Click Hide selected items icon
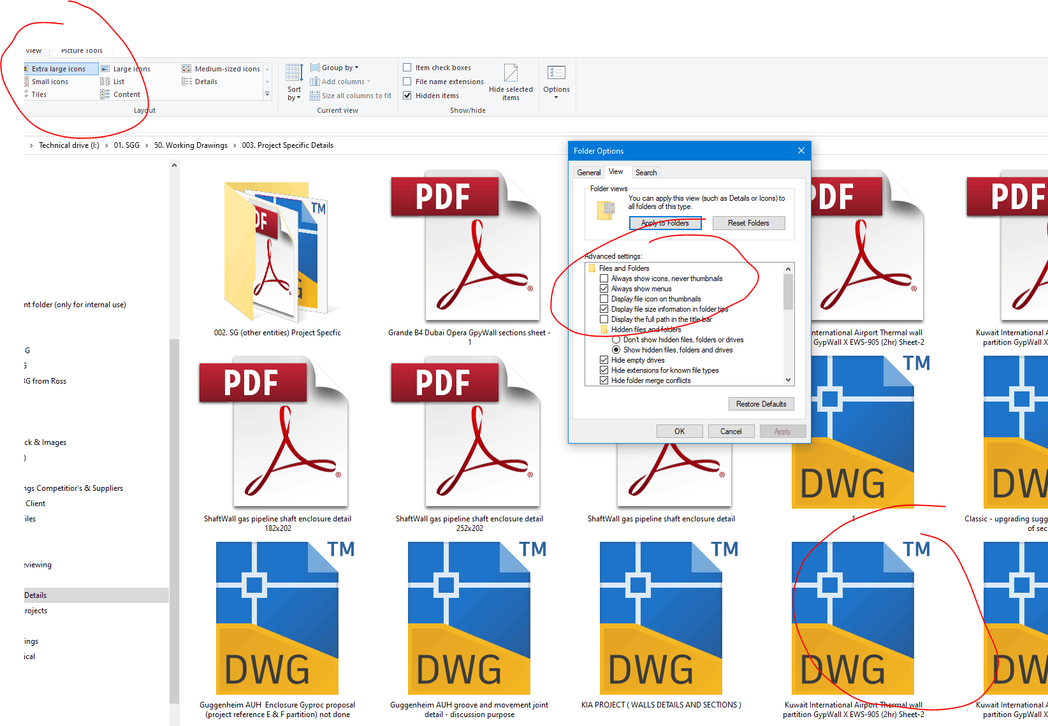The width and height of the screenshot is (1048, 726). point(511,82)
